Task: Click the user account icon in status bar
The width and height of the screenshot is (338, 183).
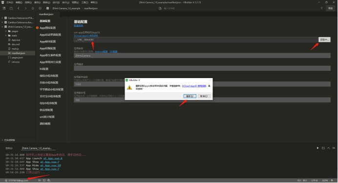Action: point(6,181)
